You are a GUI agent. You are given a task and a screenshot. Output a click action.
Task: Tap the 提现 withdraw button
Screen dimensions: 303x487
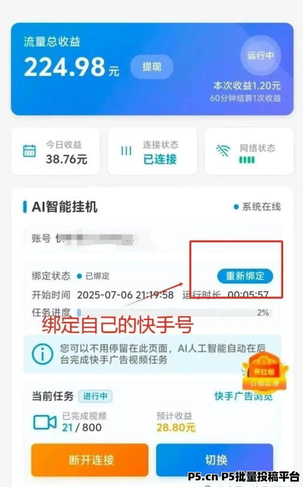[x=151, y=66]
